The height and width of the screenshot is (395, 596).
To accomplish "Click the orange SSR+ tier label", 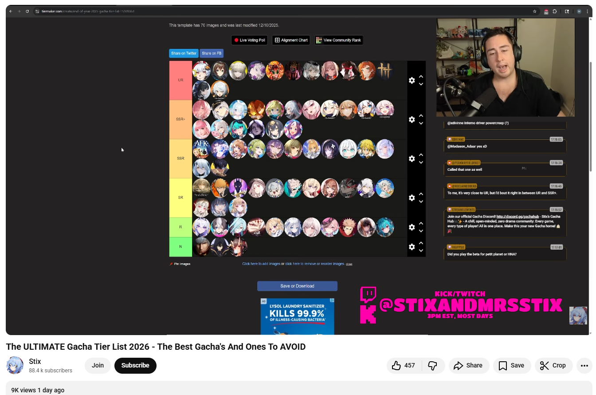I will click(x=180, y=119).
